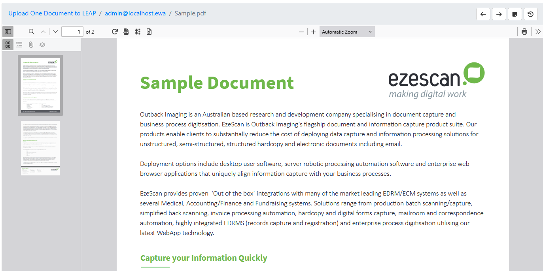Show the document outline view
543x271 pixels.
[19, 45]
